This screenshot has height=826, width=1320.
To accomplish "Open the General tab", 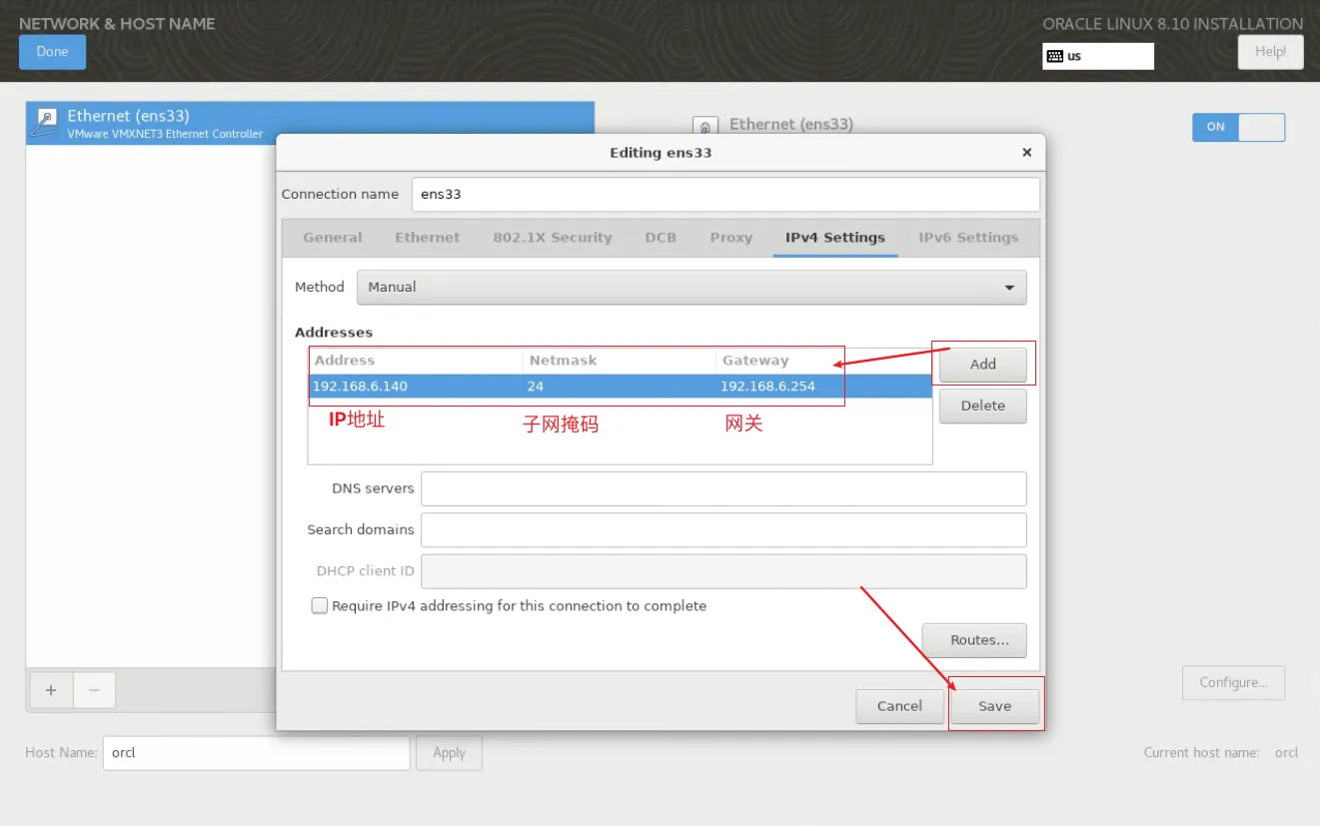I will [332, 238].
